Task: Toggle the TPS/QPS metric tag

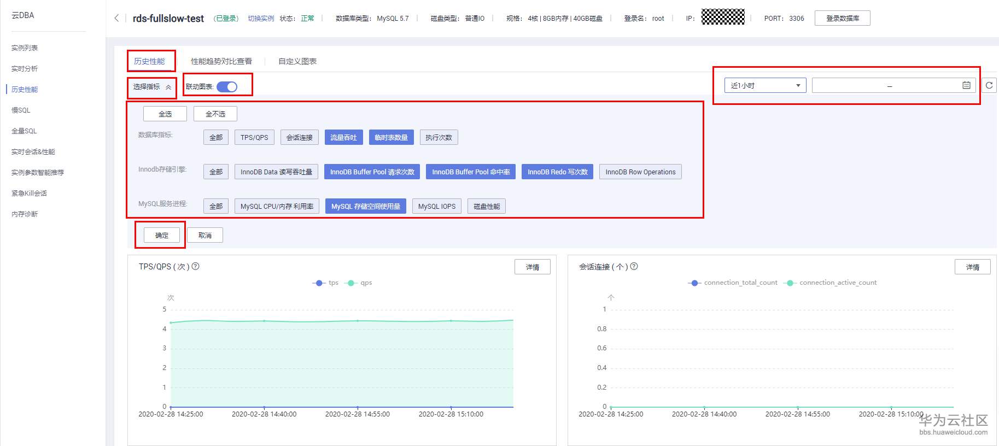Action: (x=254, y=137)
